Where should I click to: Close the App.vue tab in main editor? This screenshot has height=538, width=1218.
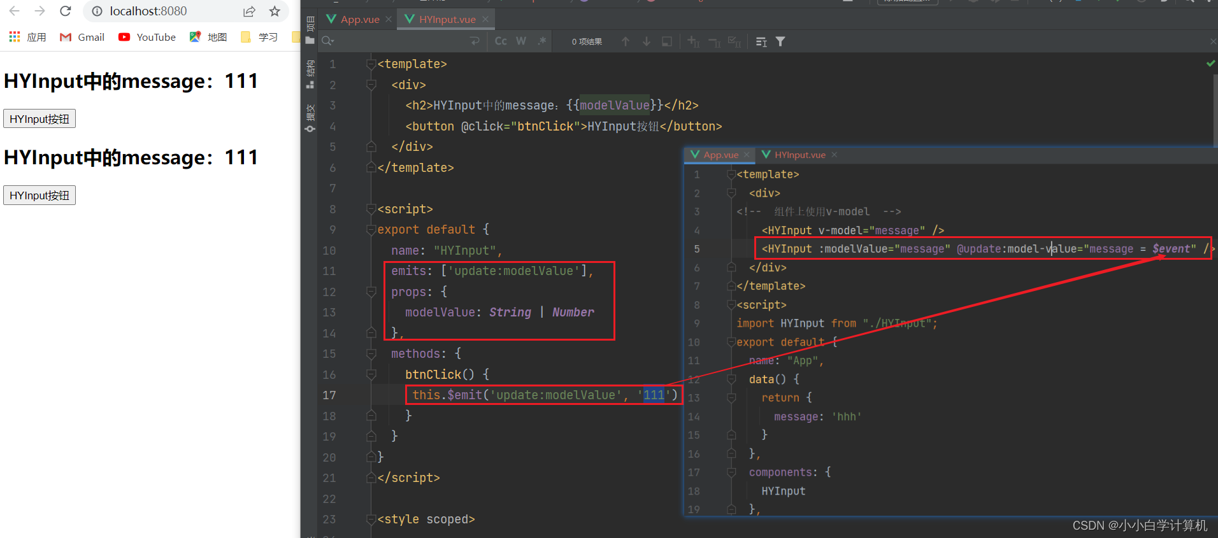389,19
